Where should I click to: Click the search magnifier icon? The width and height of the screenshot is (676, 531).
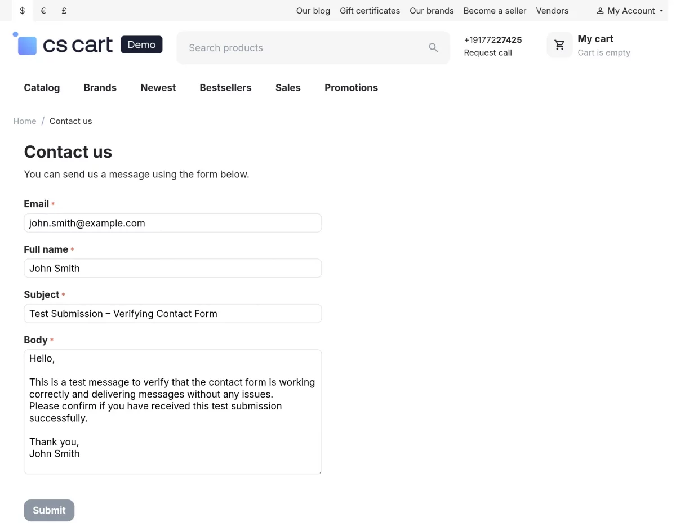pos(433,48)
